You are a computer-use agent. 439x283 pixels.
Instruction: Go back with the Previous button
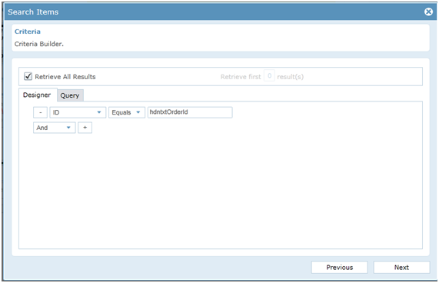pyautogui.click(x=339, y=268)
